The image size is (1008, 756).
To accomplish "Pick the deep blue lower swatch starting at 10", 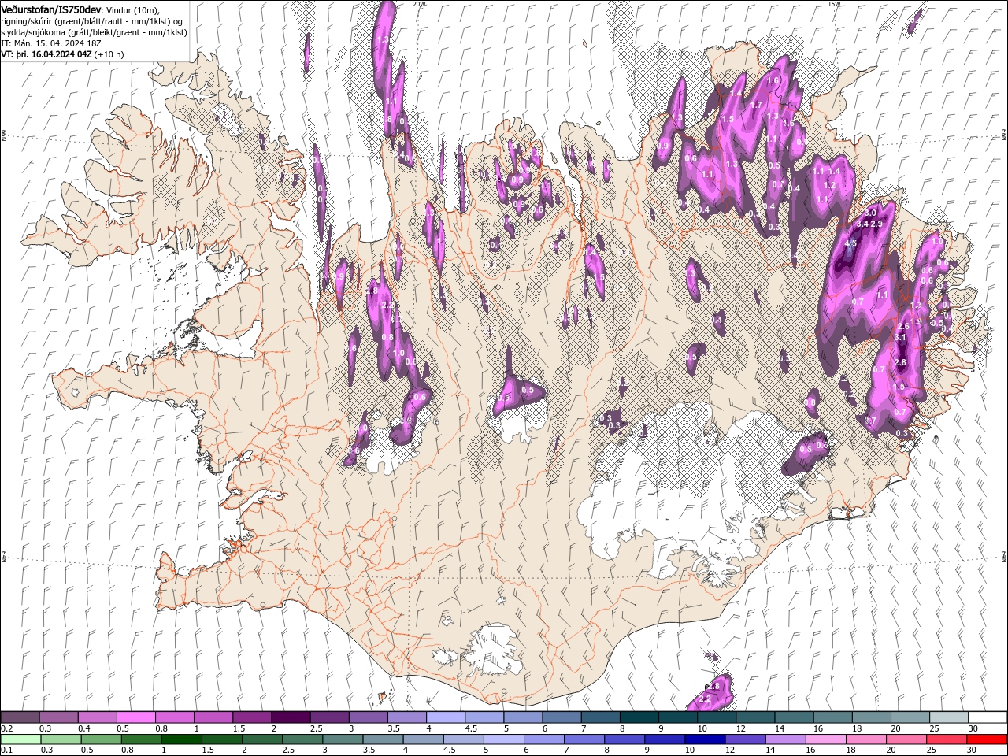I will (703, 739).
